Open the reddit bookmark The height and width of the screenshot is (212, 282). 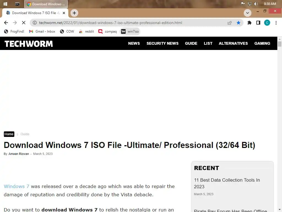point(86,31)
